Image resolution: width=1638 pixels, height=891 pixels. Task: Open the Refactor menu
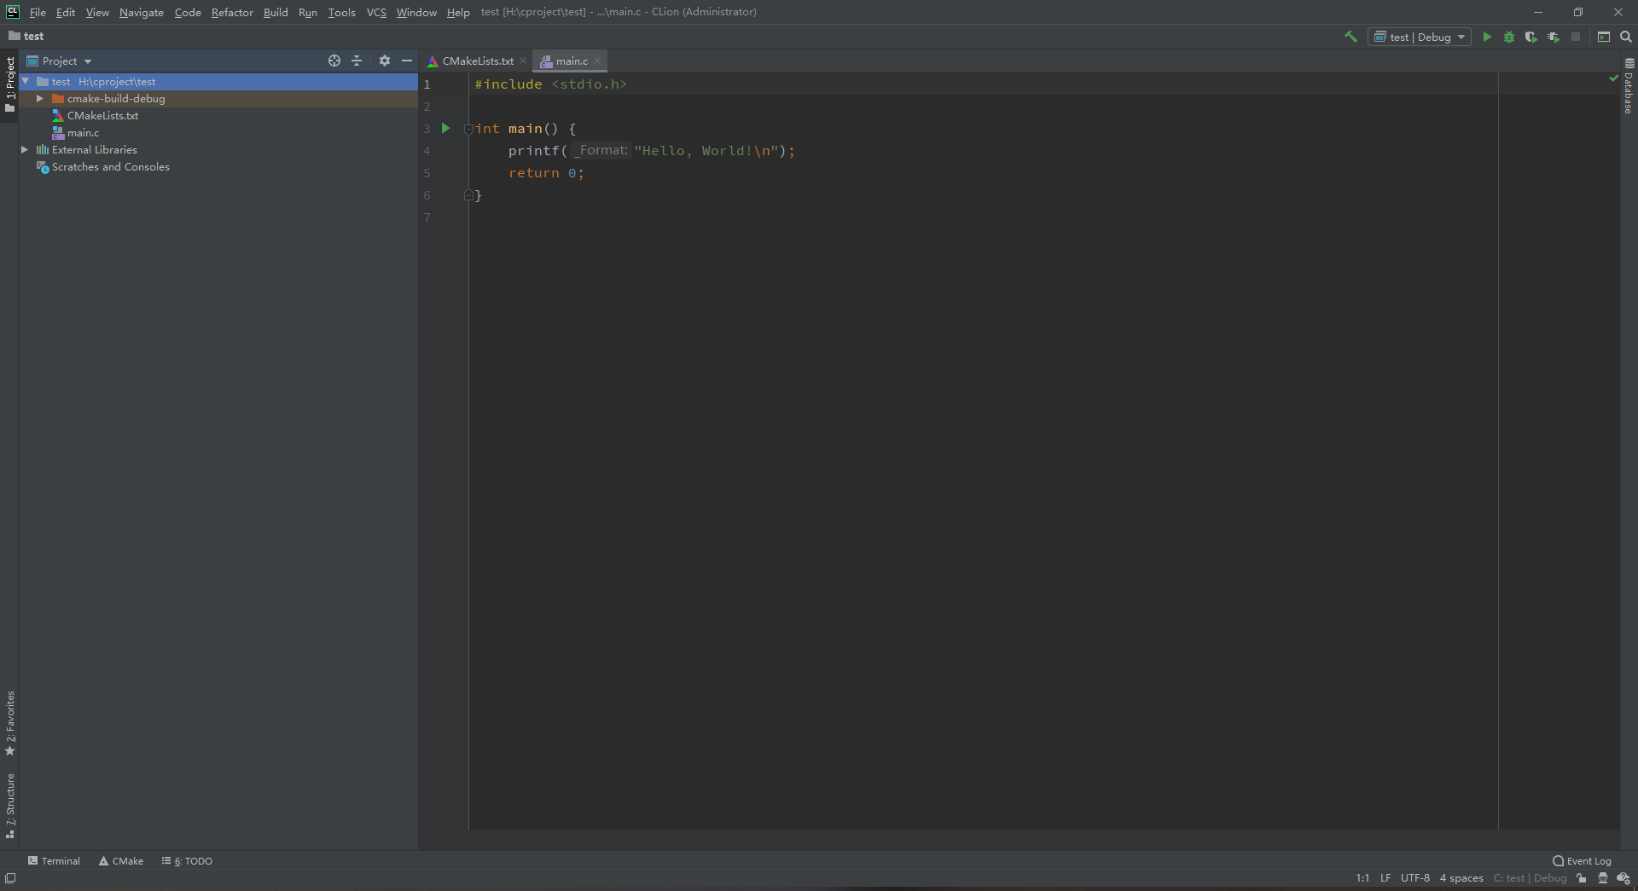tap(232, 12)
